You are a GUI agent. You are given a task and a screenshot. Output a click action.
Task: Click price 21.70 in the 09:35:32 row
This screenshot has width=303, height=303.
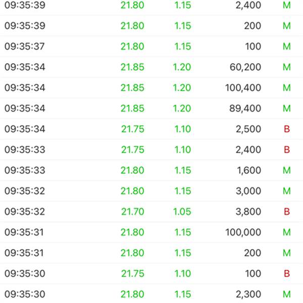click(133, 212)
